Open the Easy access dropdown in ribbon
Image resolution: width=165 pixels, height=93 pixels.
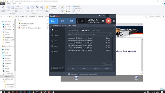pyautogui.click(x=54, y=9)
